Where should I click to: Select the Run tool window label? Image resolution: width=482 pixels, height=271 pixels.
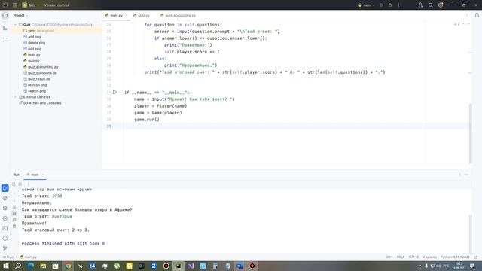click(17, 175)
